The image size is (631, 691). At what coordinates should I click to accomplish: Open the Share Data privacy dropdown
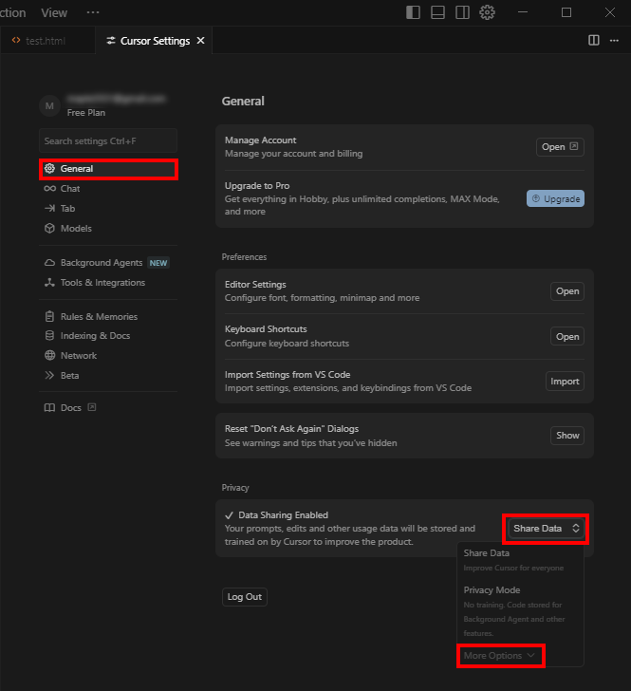pyautogui.click(x=546, y=529)
